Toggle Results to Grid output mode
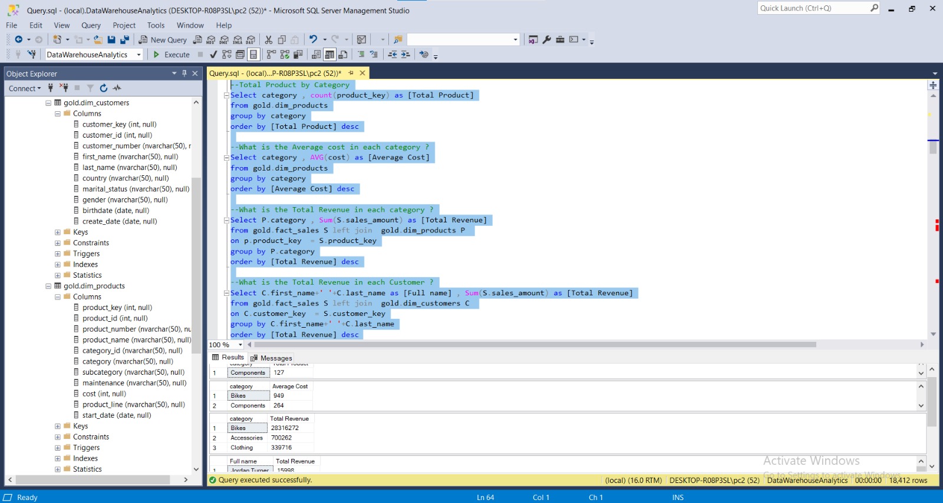This screenshot has width=943, height=503. [x=329, y=55]
